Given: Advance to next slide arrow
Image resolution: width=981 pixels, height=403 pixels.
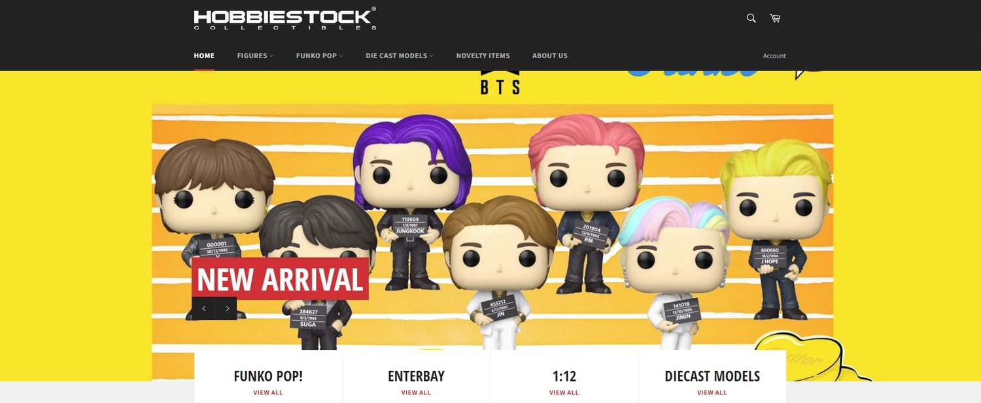Looking at the screenshot, I should [x=226, y=308].
